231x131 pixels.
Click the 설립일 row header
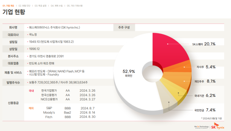(x=13, y=42)
